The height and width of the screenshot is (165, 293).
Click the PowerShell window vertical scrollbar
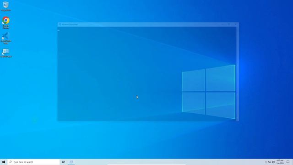pos(238,74)
